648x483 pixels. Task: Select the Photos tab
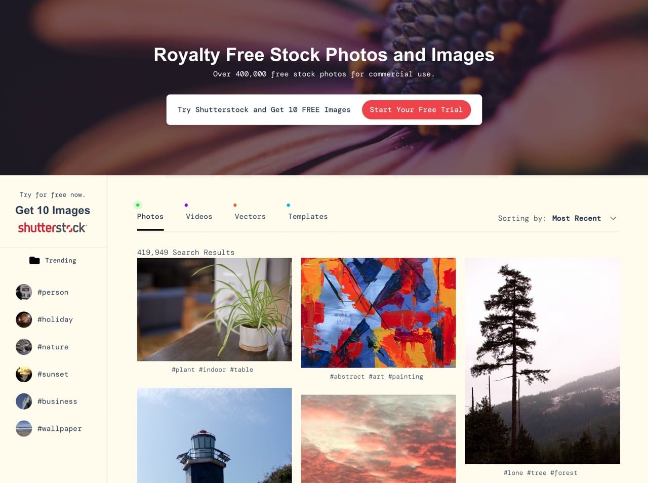tap(150, 216)
